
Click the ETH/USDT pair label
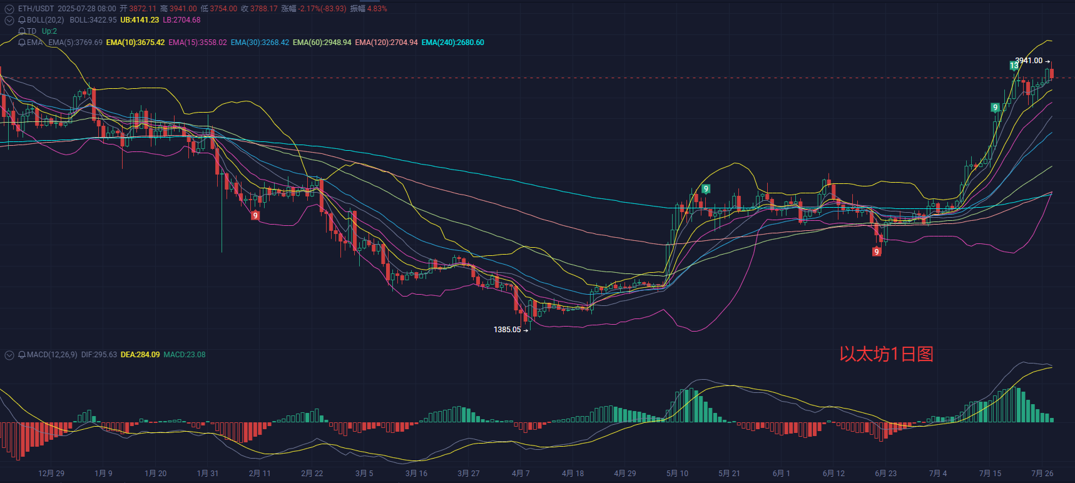(x=36, y=9)
